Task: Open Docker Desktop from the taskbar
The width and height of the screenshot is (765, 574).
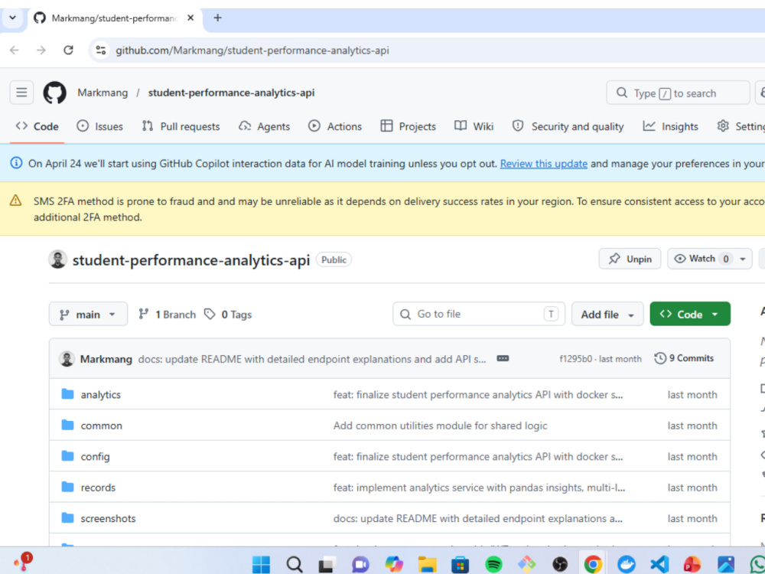Action: pos(627,564)
